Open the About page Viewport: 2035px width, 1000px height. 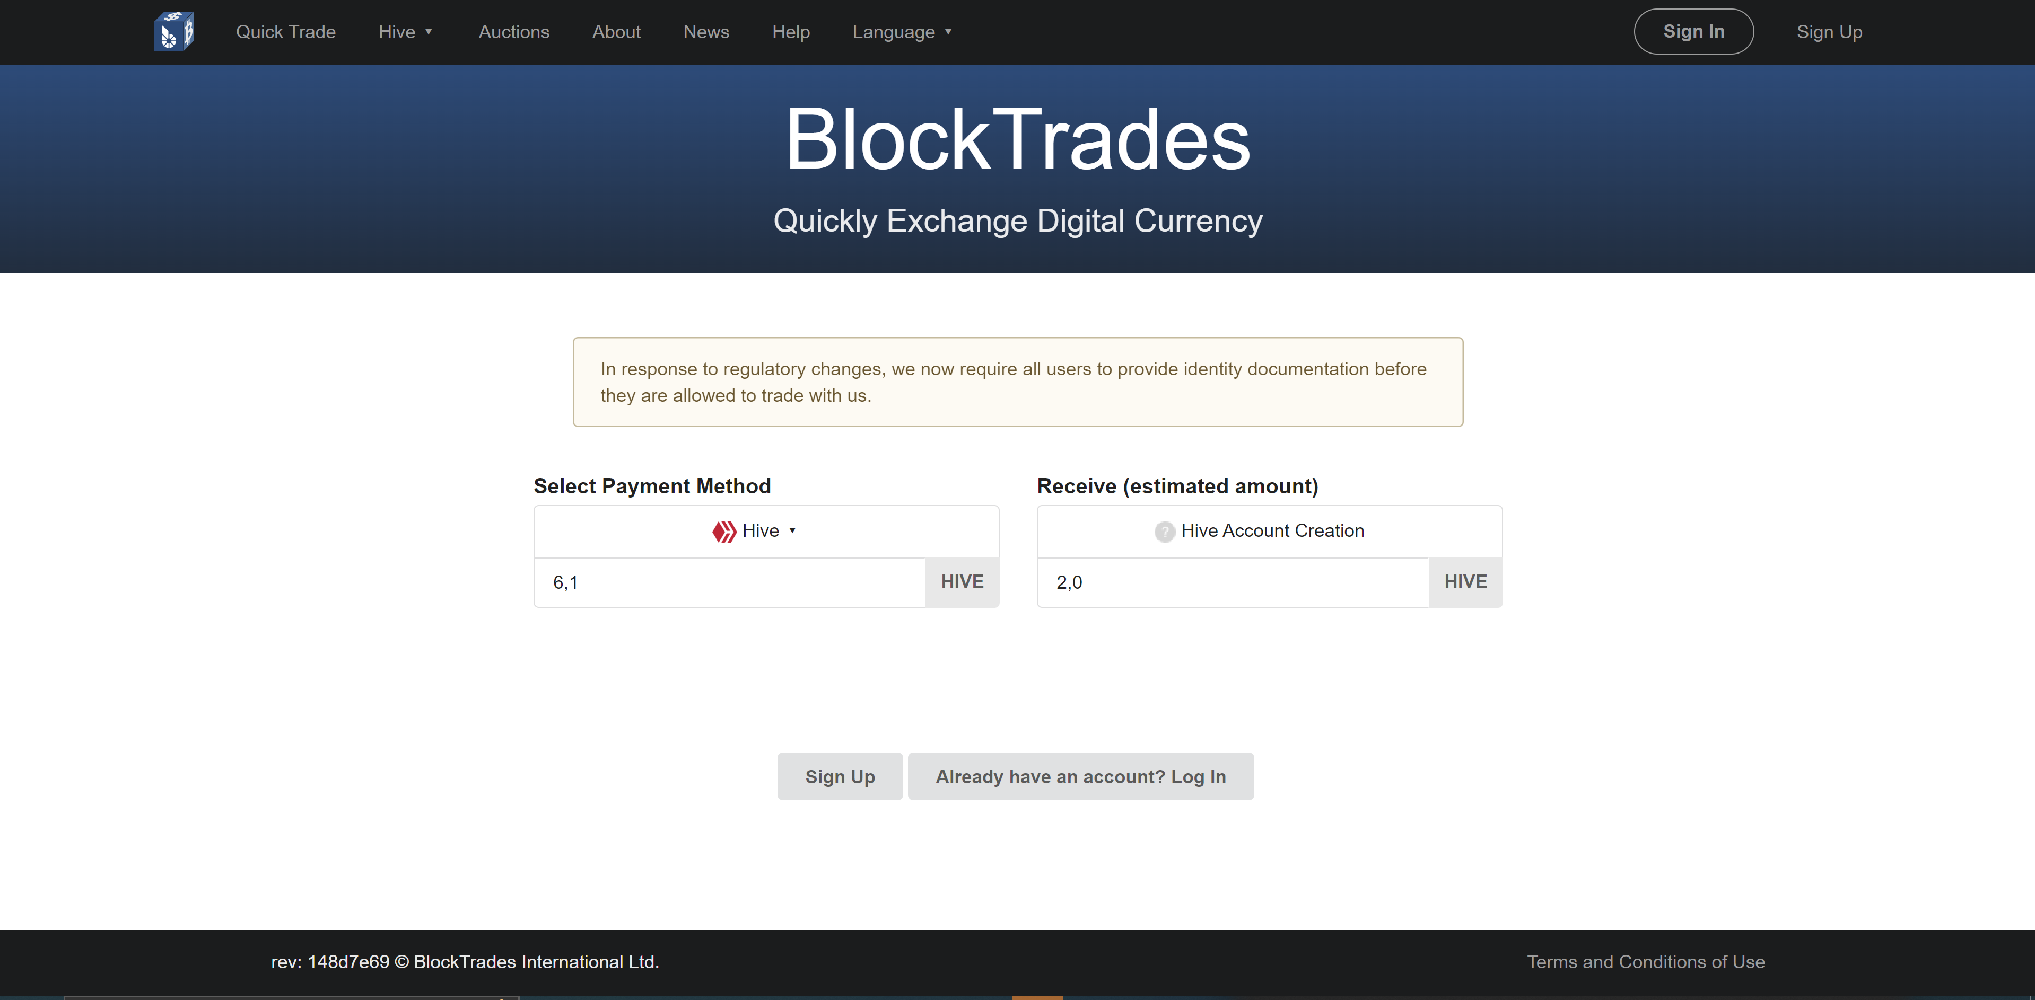coord(616,32)
